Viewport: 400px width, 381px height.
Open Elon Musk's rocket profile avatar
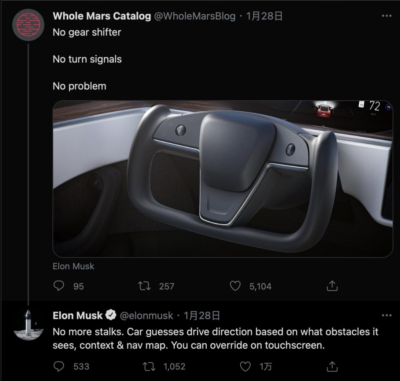(x=29, y=325)
